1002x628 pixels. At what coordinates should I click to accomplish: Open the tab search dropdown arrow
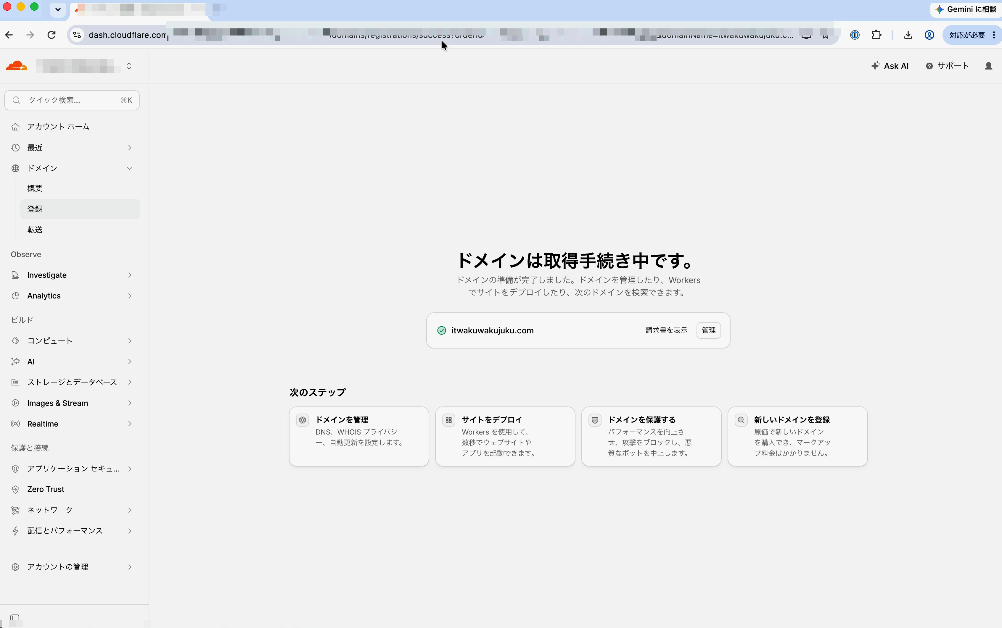58,9
